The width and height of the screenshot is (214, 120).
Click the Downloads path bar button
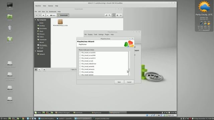coord(63,15)
